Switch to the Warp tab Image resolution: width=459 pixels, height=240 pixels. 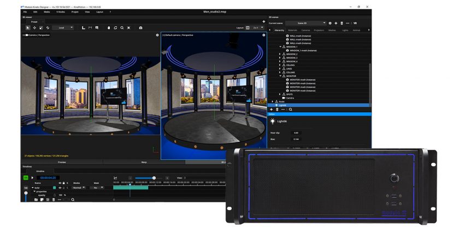[x=144, y=162]
